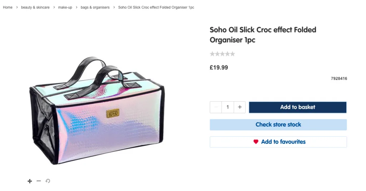Focus the quantity input field

(228, 107)
